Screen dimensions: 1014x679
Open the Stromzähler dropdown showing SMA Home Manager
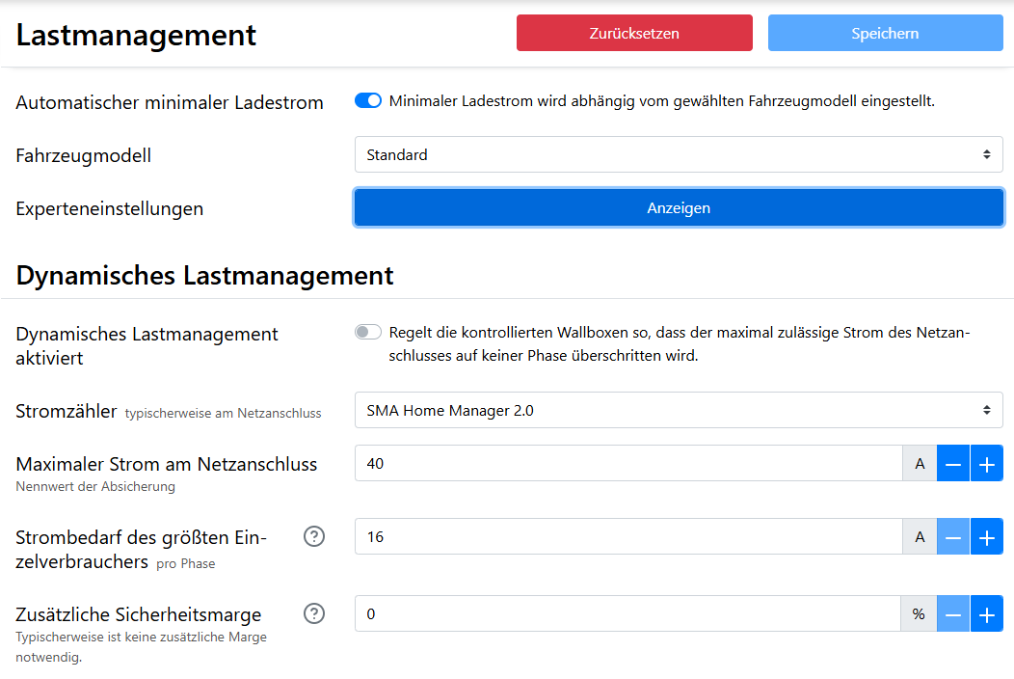[679, 410]
